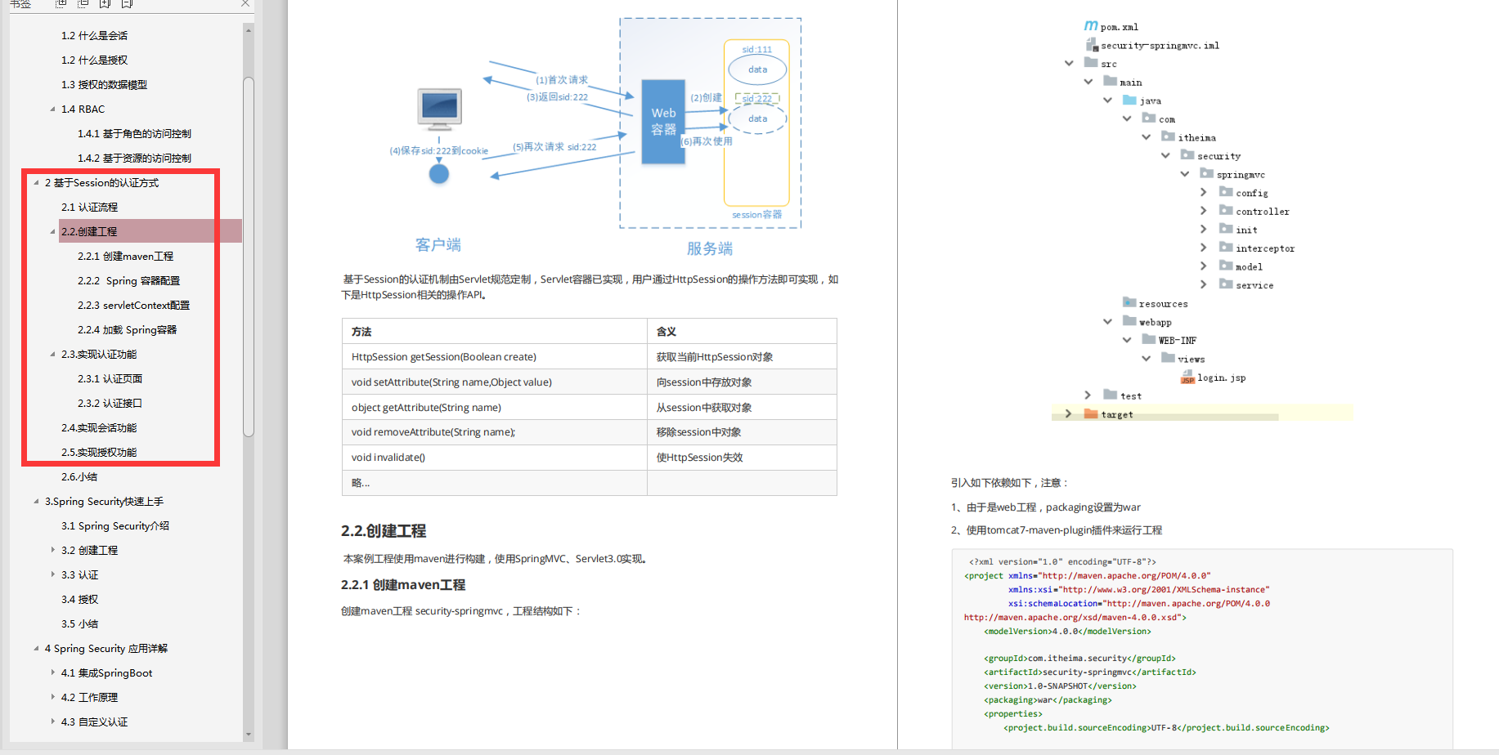Open bookmark 1.2 什么是会话

pos(94,36)
